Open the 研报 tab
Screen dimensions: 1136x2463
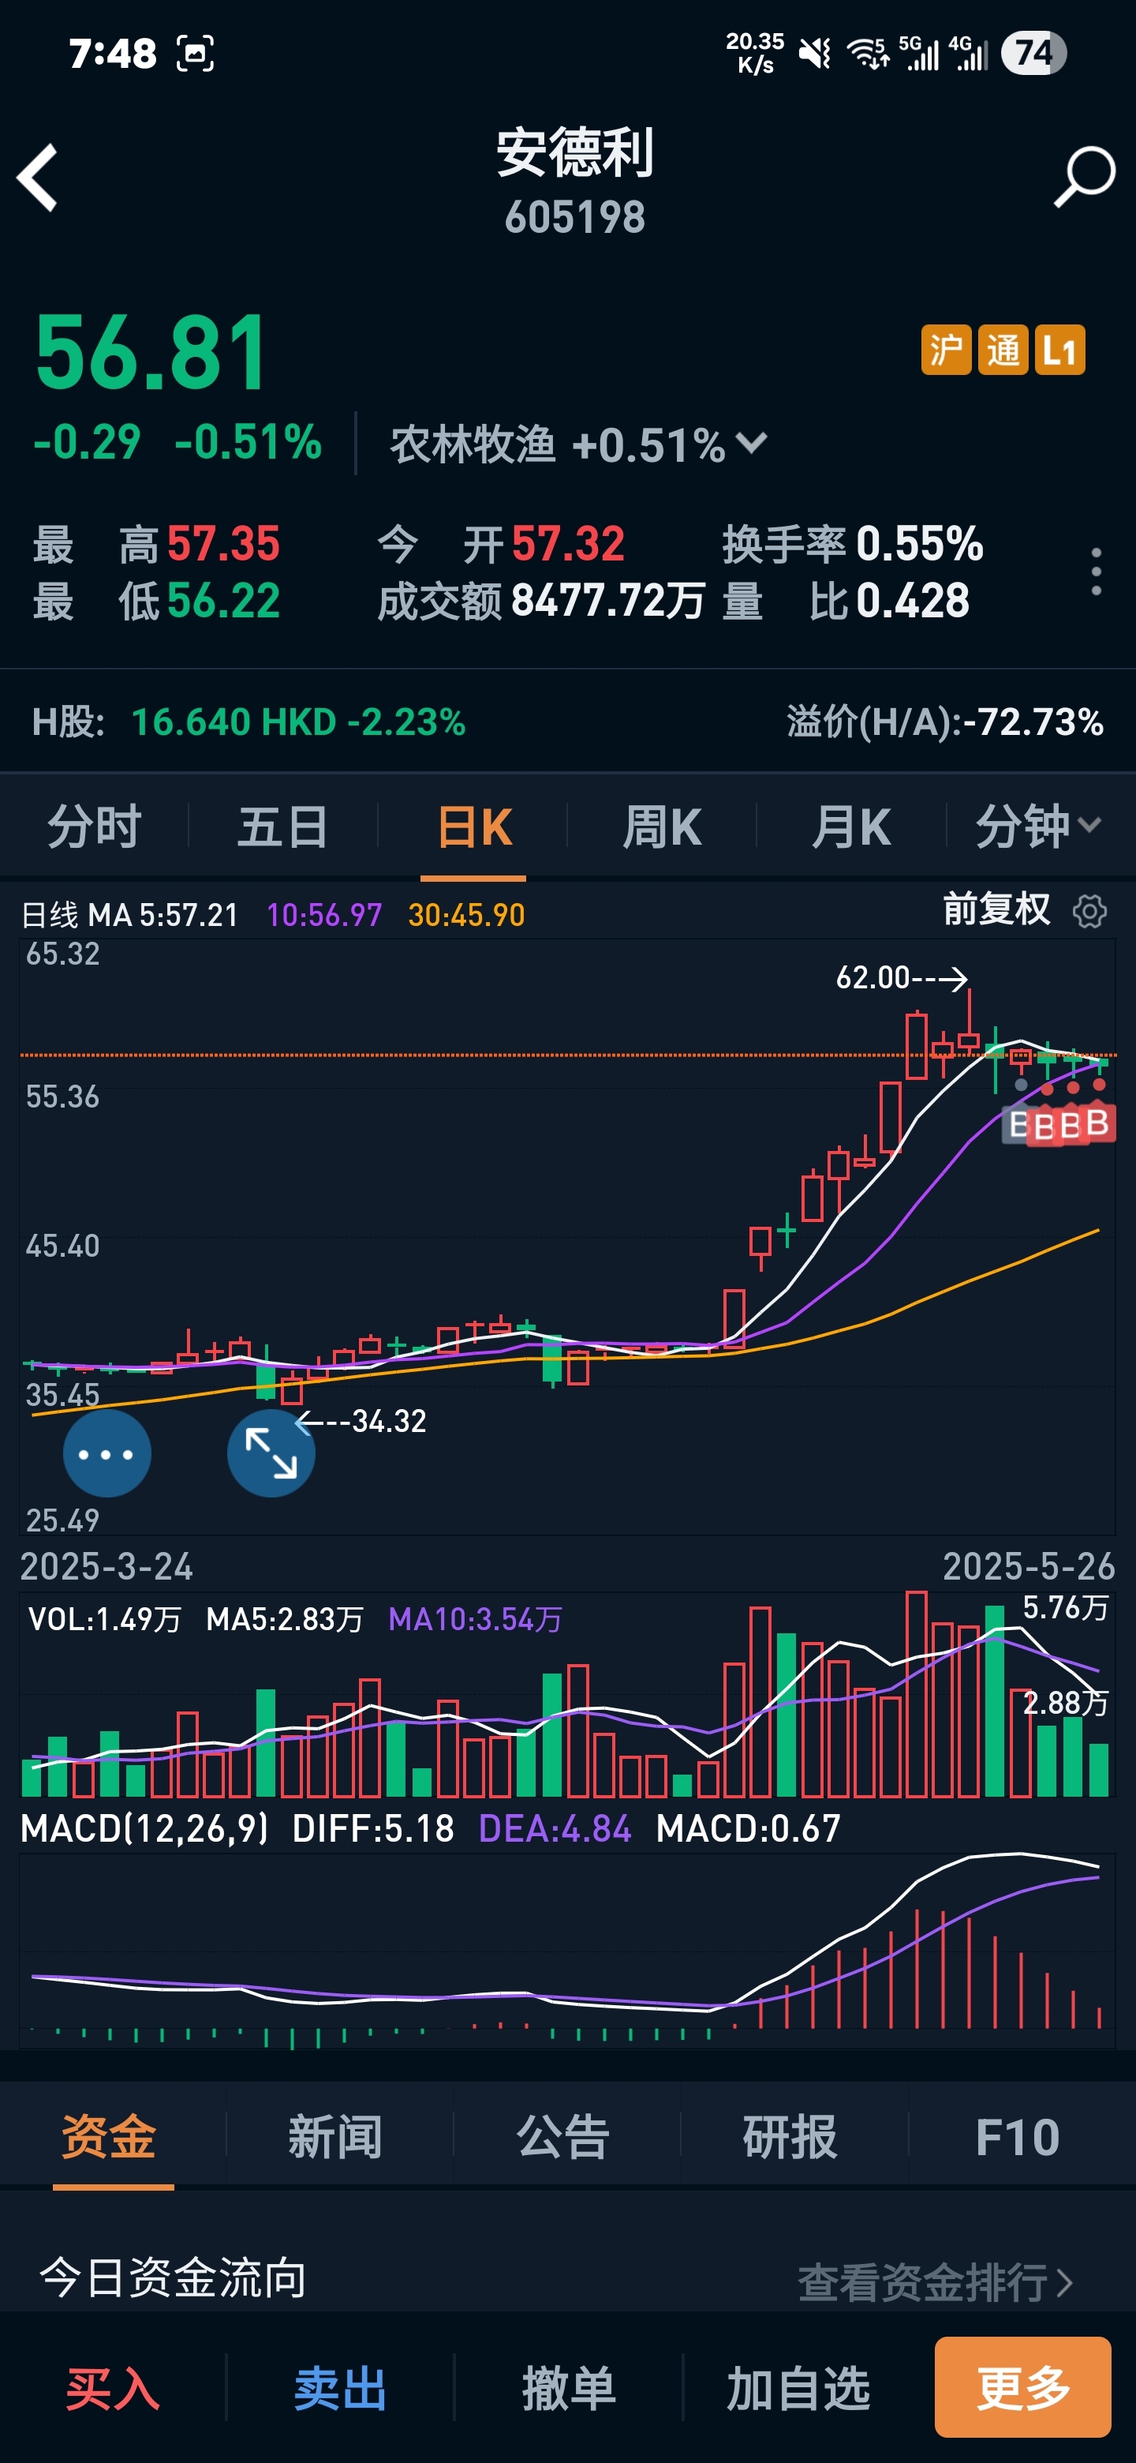(x=790, y=2137)
